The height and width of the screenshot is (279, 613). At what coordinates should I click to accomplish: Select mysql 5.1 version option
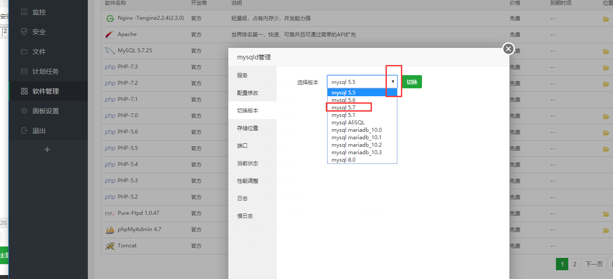point(362,115)
